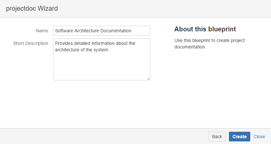Image resolution: width=271 pixels, height=144 pixels.
Task: Place cursor on 'Documentation' in Name field
Action: [116, 31]
